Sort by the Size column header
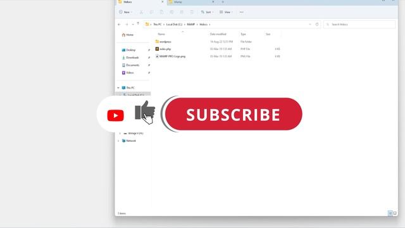This screenshot has height=228, width=405. click(x=268, y=34)
